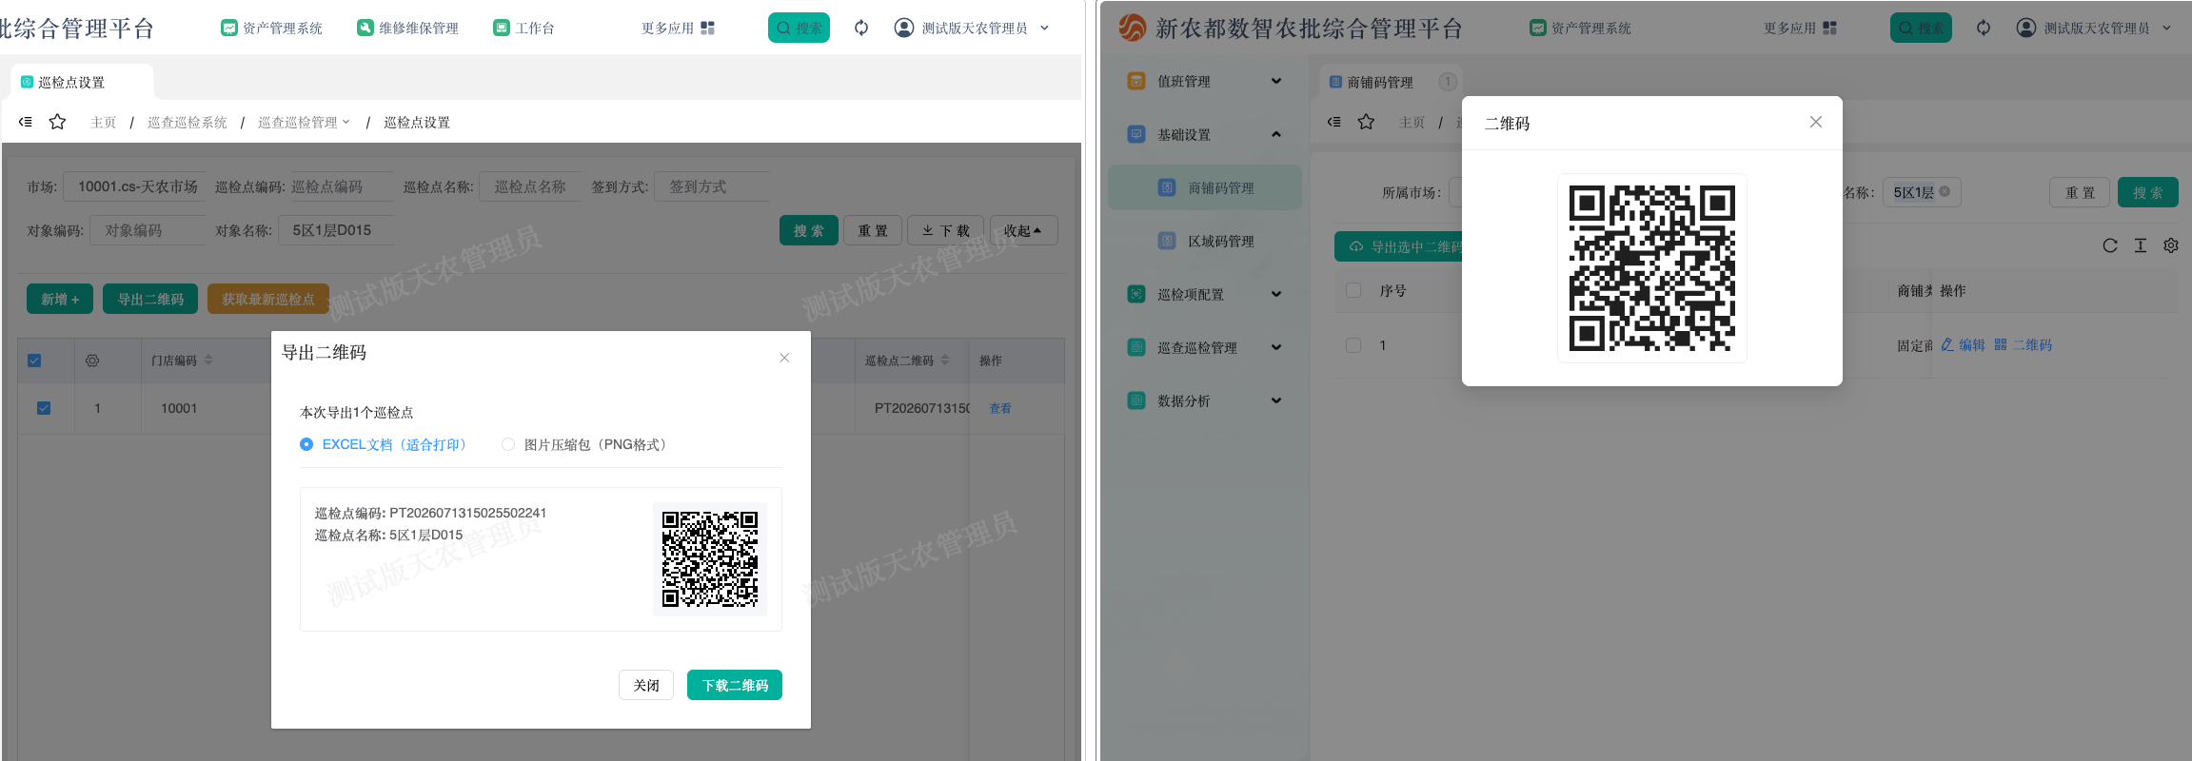The height and width of the screenshot is (761, 2192).
Task: Close the 二维码 dialog
Action: tap(1816, 122)
